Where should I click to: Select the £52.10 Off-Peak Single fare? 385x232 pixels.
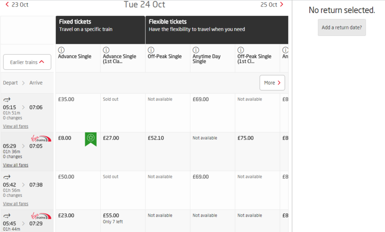[x=156, y=138]
